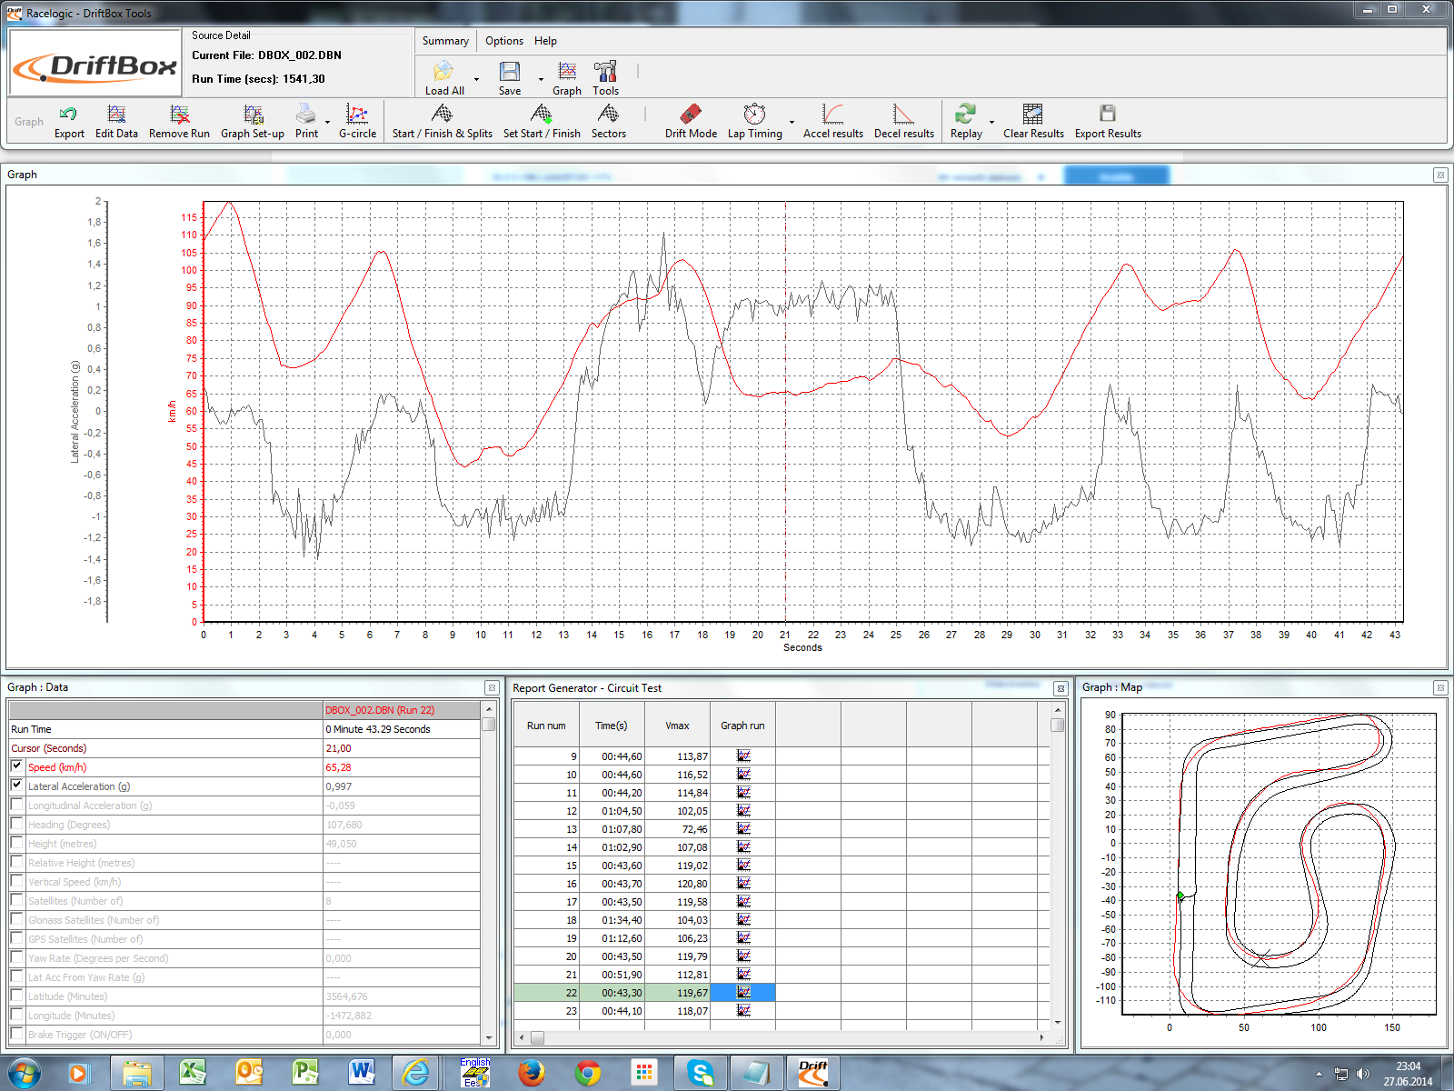This screenshot has width=1454, height=1091.
Task: Open the Graph toolbar icon
Action: [567, 71]
